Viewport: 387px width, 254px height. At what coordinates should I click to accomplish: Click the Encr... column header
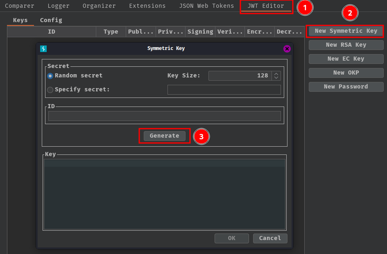tap(260, 32)
